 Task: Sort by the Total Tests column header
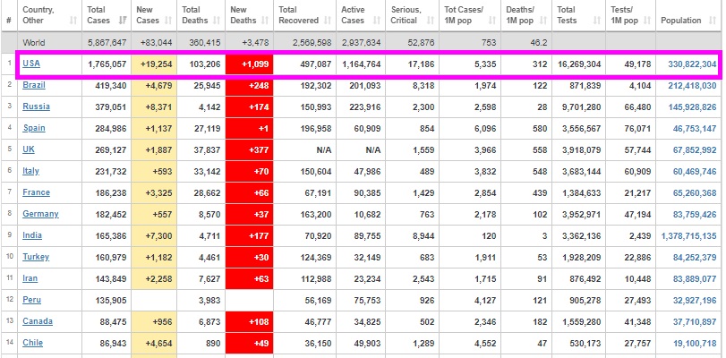(x=578, y=14)
